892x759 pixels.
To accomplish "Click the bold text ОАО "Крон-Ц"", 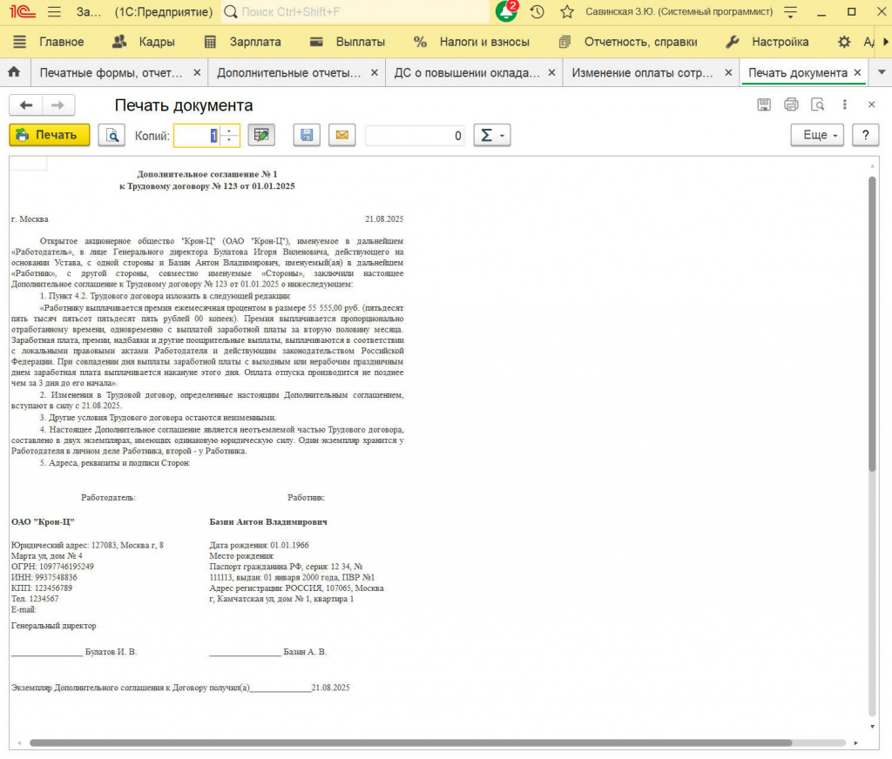I will (x=43, y=521).
